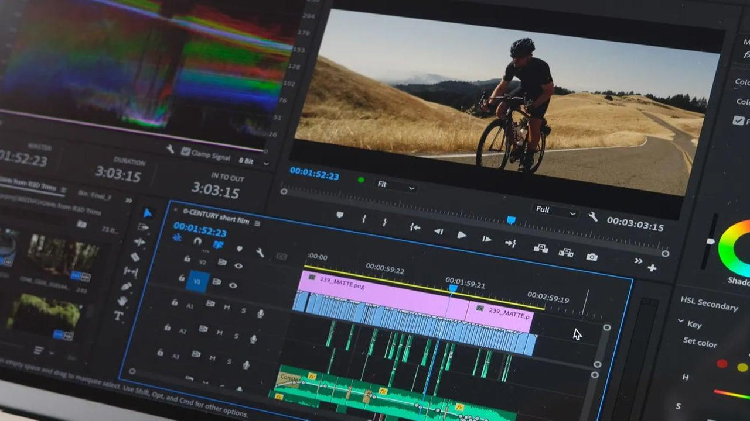Viewport: 750px width, 421px height.
Task: Select the Track Select Forward tool
Action: tap(143, 227)
